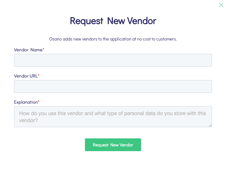Select the Explanation text area

click(x=113, y=117)
